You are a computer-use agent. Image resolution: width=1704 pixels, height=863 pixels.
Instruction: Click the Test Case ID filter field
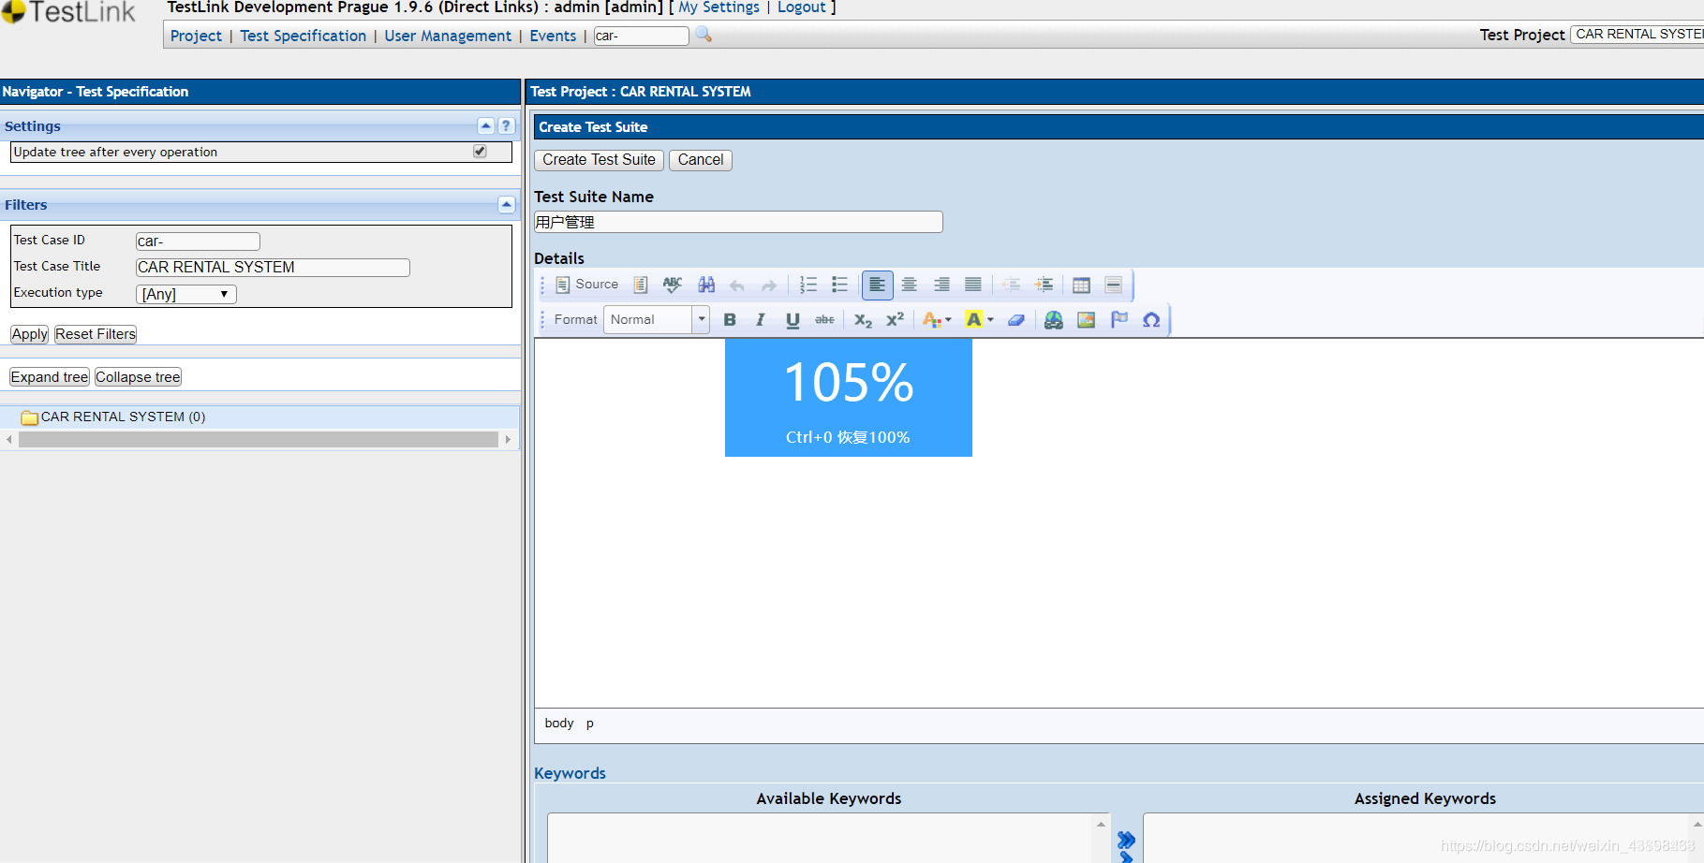pyautogui.click(x=198, y=241)
